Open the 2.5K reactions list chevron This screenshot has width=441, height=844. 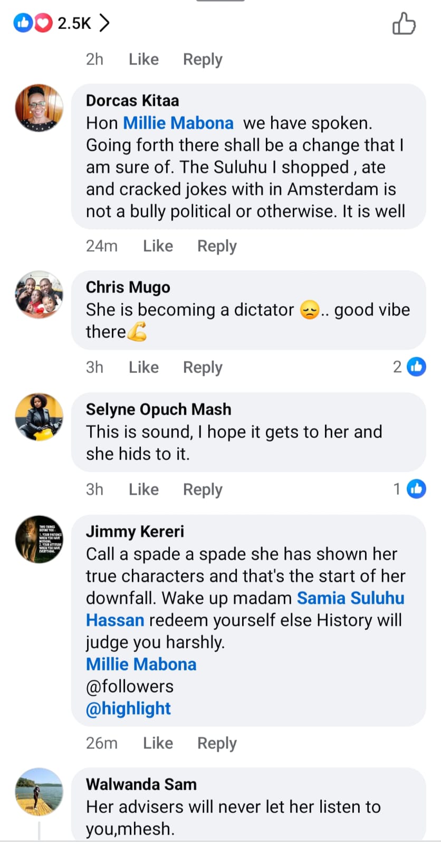(x=104, y=23)
